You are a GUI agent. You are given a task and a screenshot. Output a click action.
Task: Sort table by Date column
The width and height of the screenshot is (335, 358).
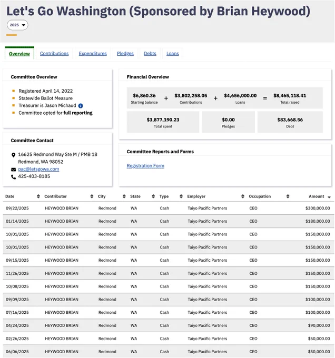pyautogui.click(x=38, y=196)
